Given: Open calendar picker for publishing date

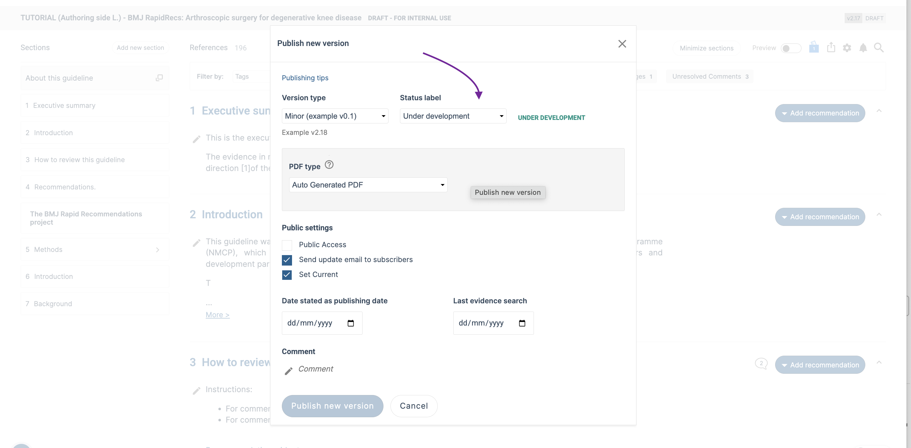Looking at the screenshot, I should point(350,323).
